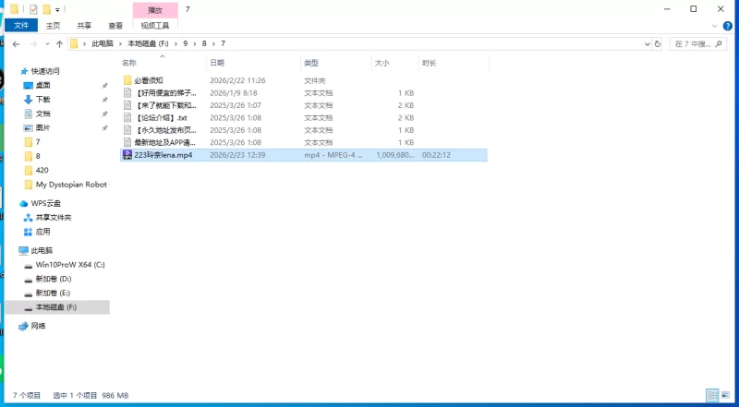Expand the breadcrumb chevron after 此电脑
Image resolution: width=739 pixels, height=407 pixels.
[121, 43]
